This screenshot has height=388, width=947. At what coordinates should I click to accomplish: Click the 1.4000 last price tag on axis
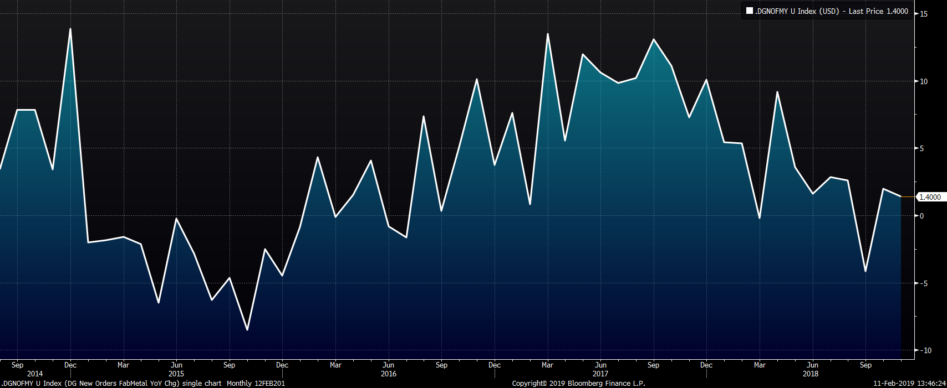[929, 197]
